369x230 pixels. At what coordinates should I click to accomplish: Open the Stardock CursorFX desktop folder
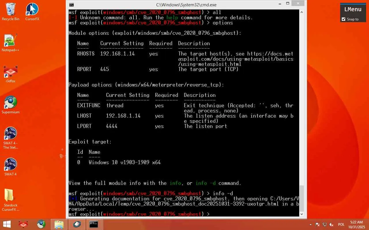(x=11, y=200)
